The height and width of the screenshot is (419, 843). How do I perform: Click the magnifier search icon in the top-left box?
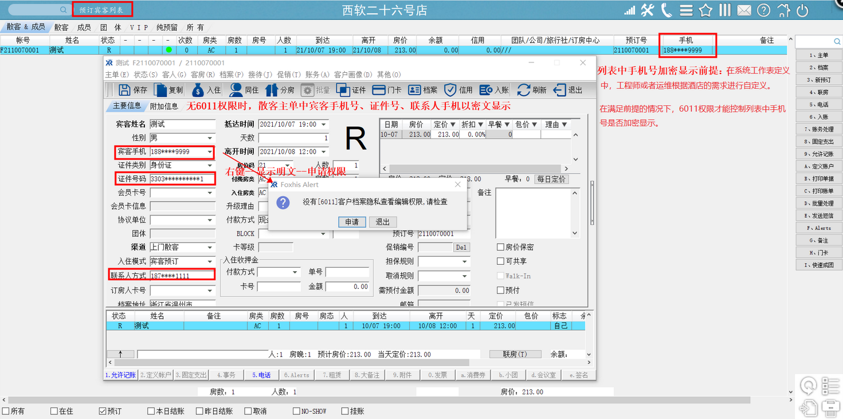[x=64, y=10]
